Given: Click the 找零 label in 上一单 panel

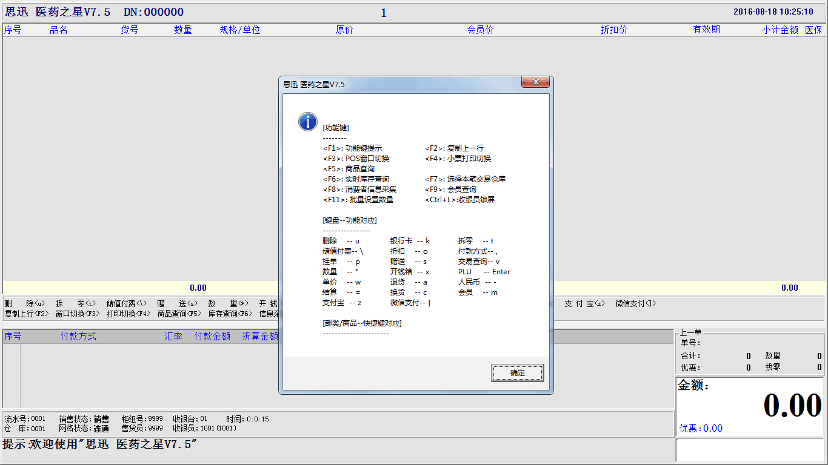Looking at the screenshot, I should pyautogui.click(x=773, y=367).
